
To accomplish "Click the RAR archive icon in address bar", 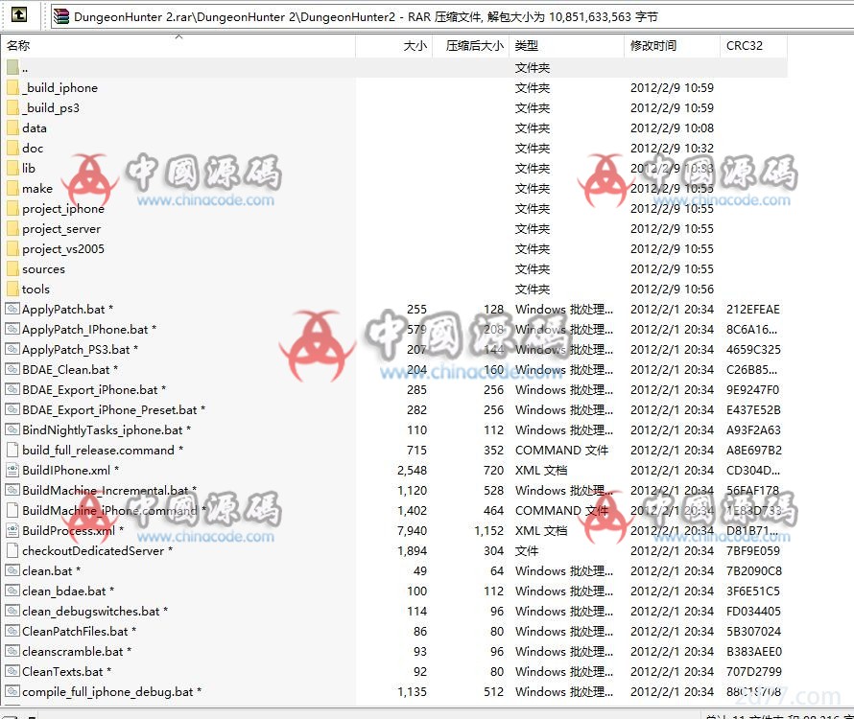I will pyautogui.click(x=61, y=15).
